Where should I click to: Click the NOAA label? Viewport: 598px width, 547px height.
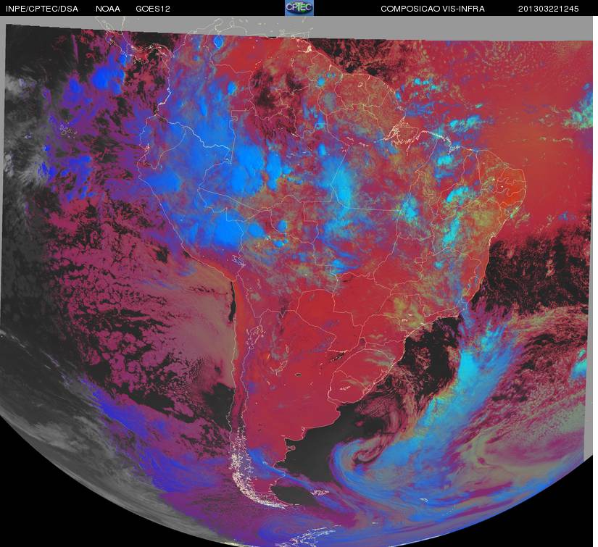[x=108, y=9]
